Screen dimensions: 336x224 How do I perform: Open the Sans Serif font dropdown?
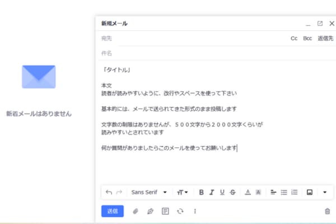click(x=149, y=192)
